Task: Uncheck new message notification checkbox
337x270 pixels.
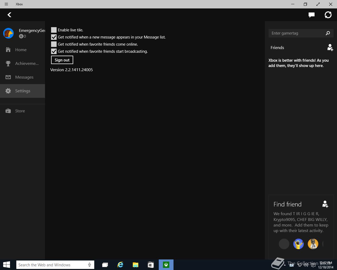Action: [54, 37]
